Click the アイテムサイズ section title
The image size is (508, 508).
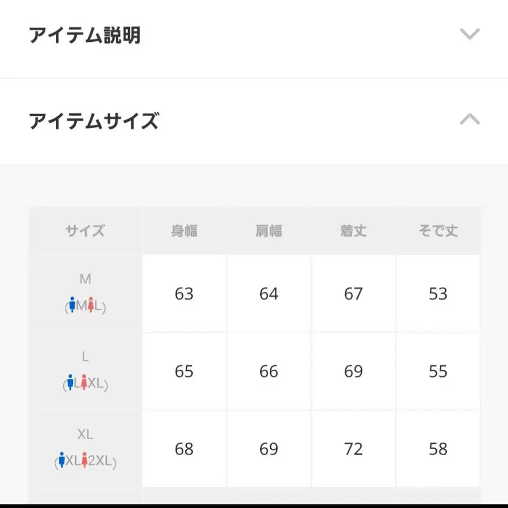coord(93,120)
